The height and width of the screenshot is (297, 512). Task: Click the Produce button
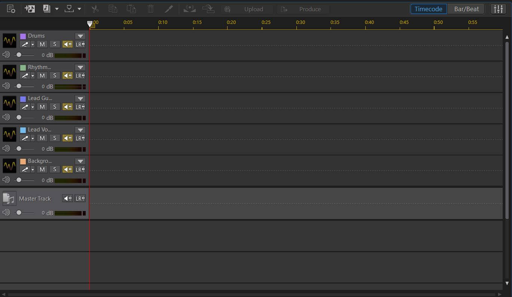310,9
